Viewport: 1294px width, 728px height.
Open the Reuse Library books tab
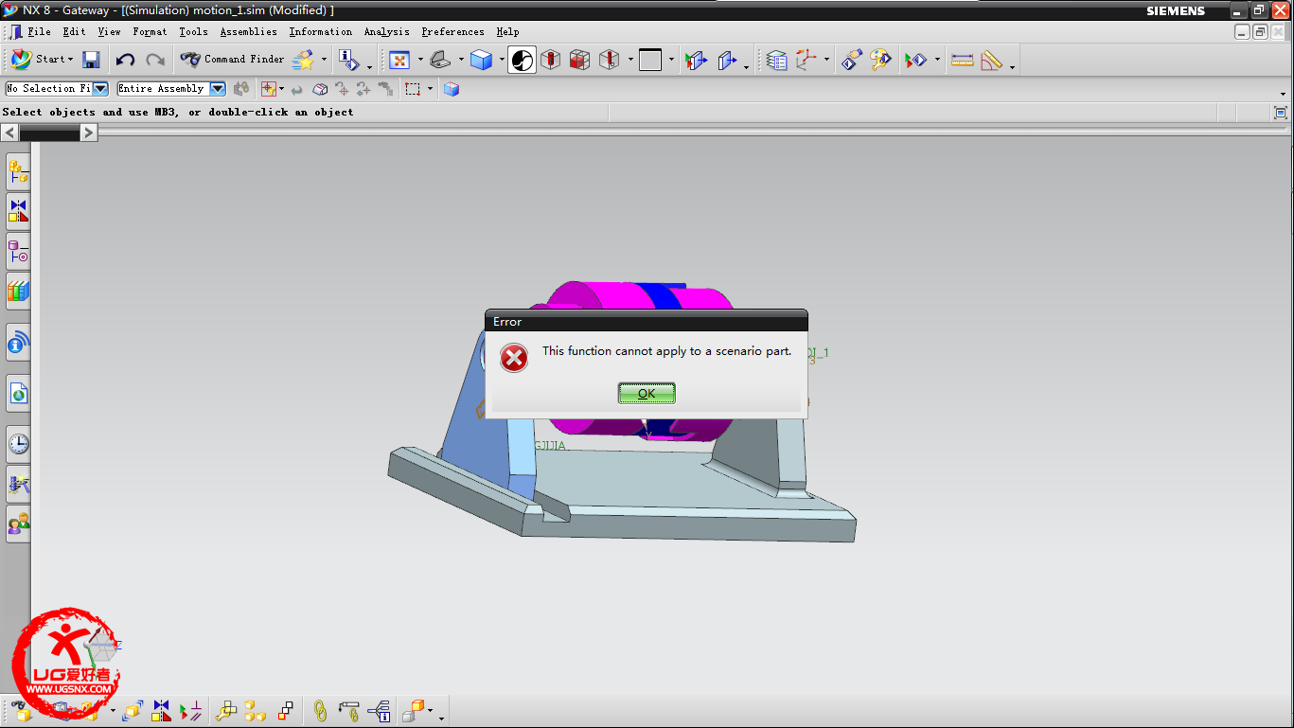[x=18, y=291]
